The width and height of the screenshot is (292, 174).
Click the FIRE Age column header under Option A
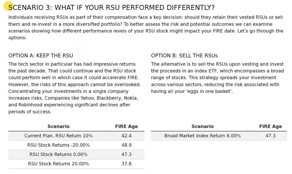coord(126,126)
